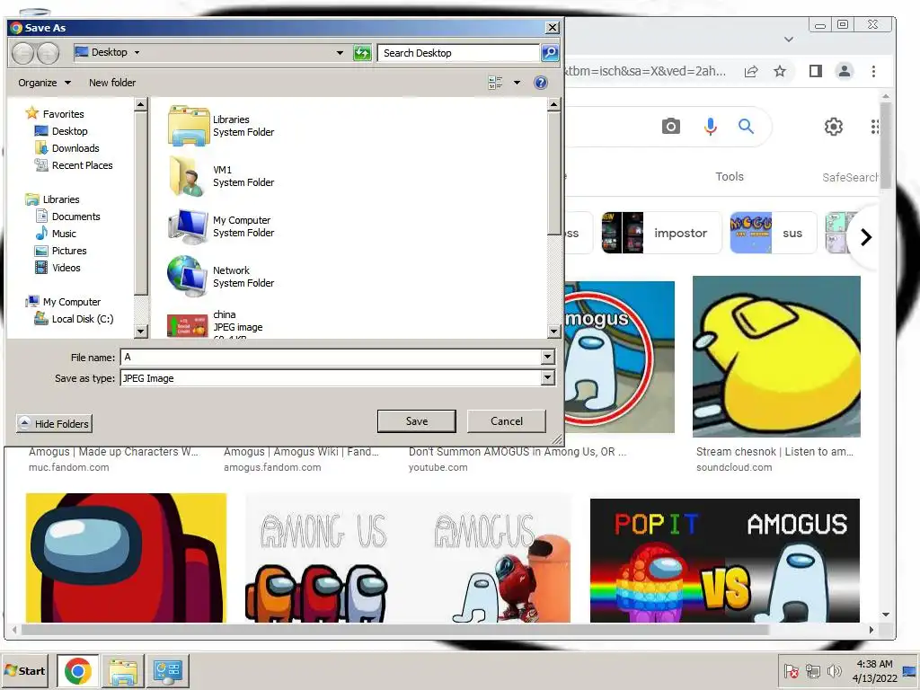Select Local Disk (C:) in navigation pane
This screenshot has height=690, width=920.
pos(74,319)
